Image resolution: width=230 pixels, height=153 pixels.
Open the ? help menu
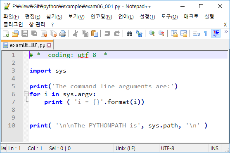point(52,25)
